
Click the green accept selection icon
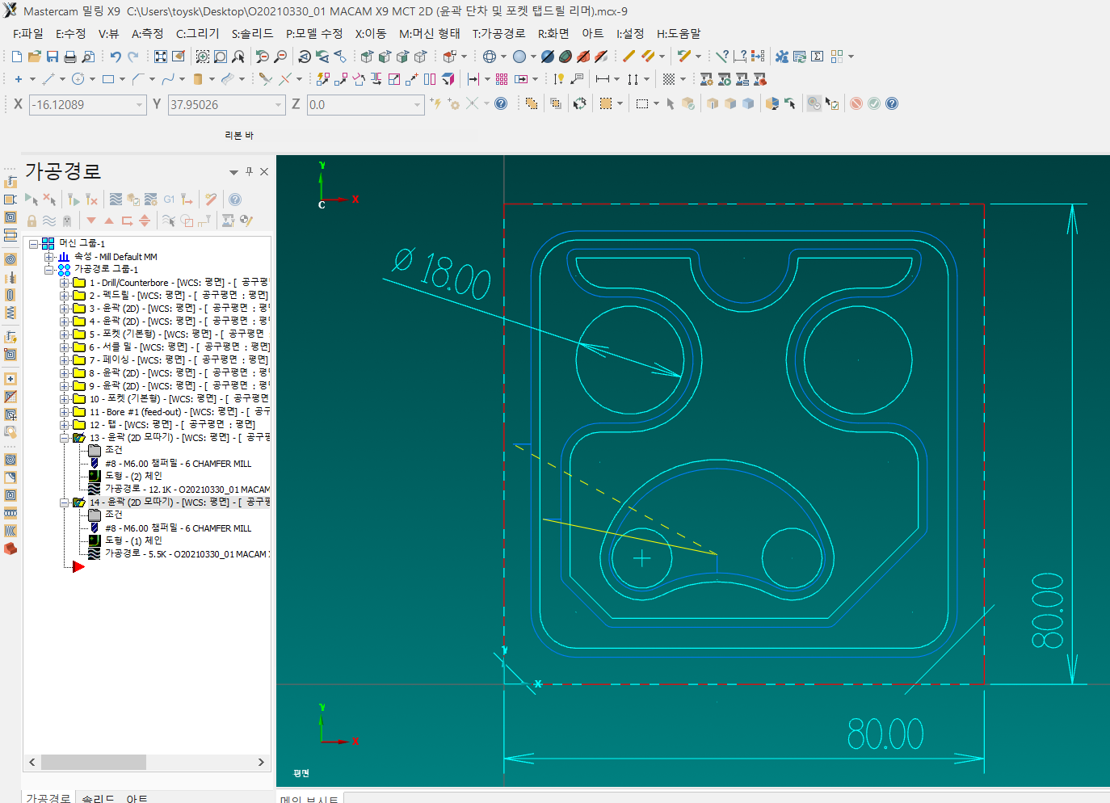[874, 103]
